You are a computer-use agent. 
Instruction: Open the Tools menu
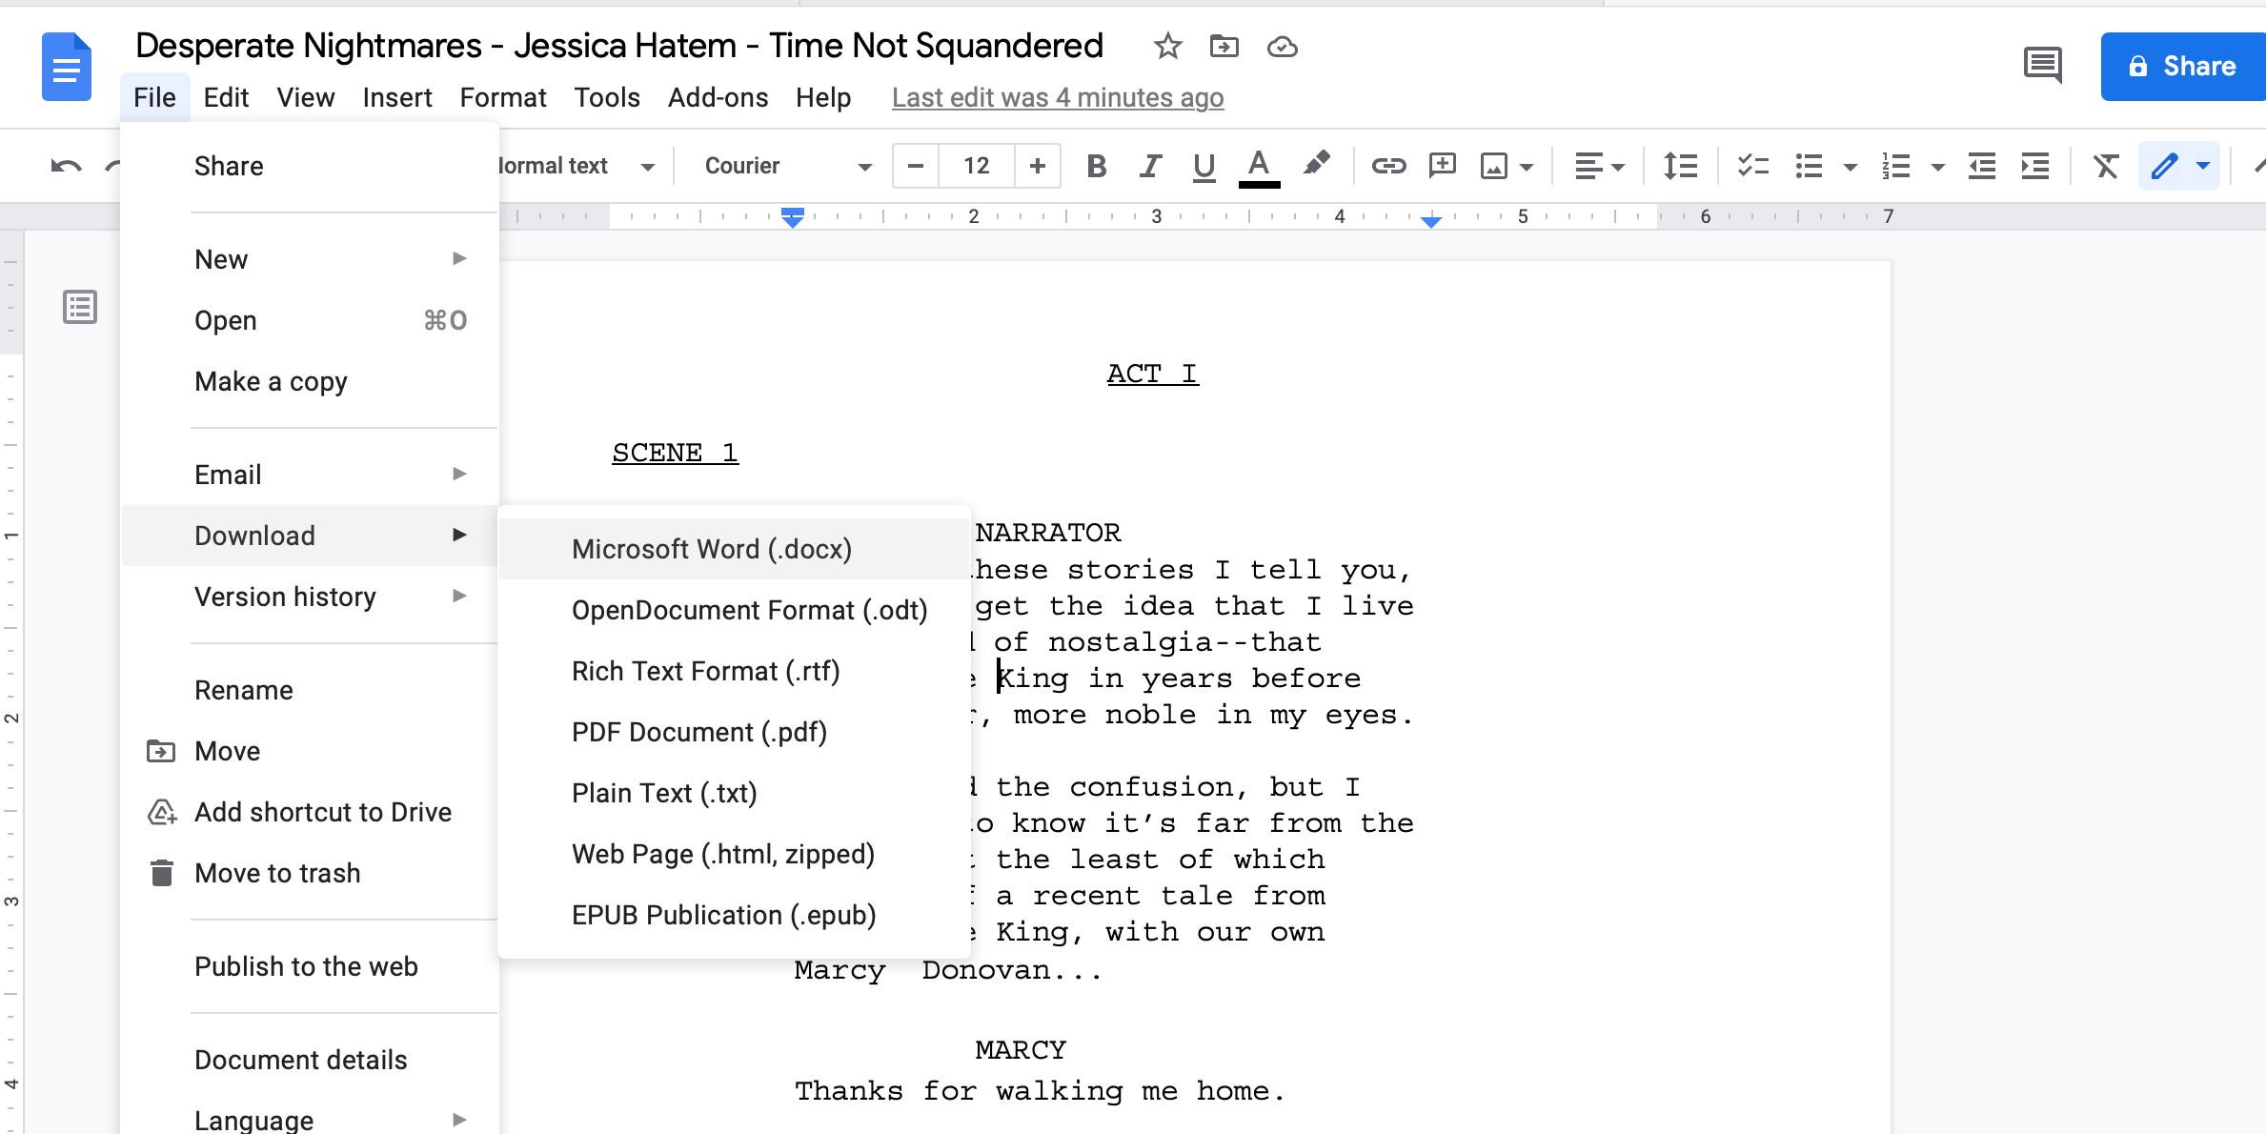pyautogui.click(x=607, y=97)
